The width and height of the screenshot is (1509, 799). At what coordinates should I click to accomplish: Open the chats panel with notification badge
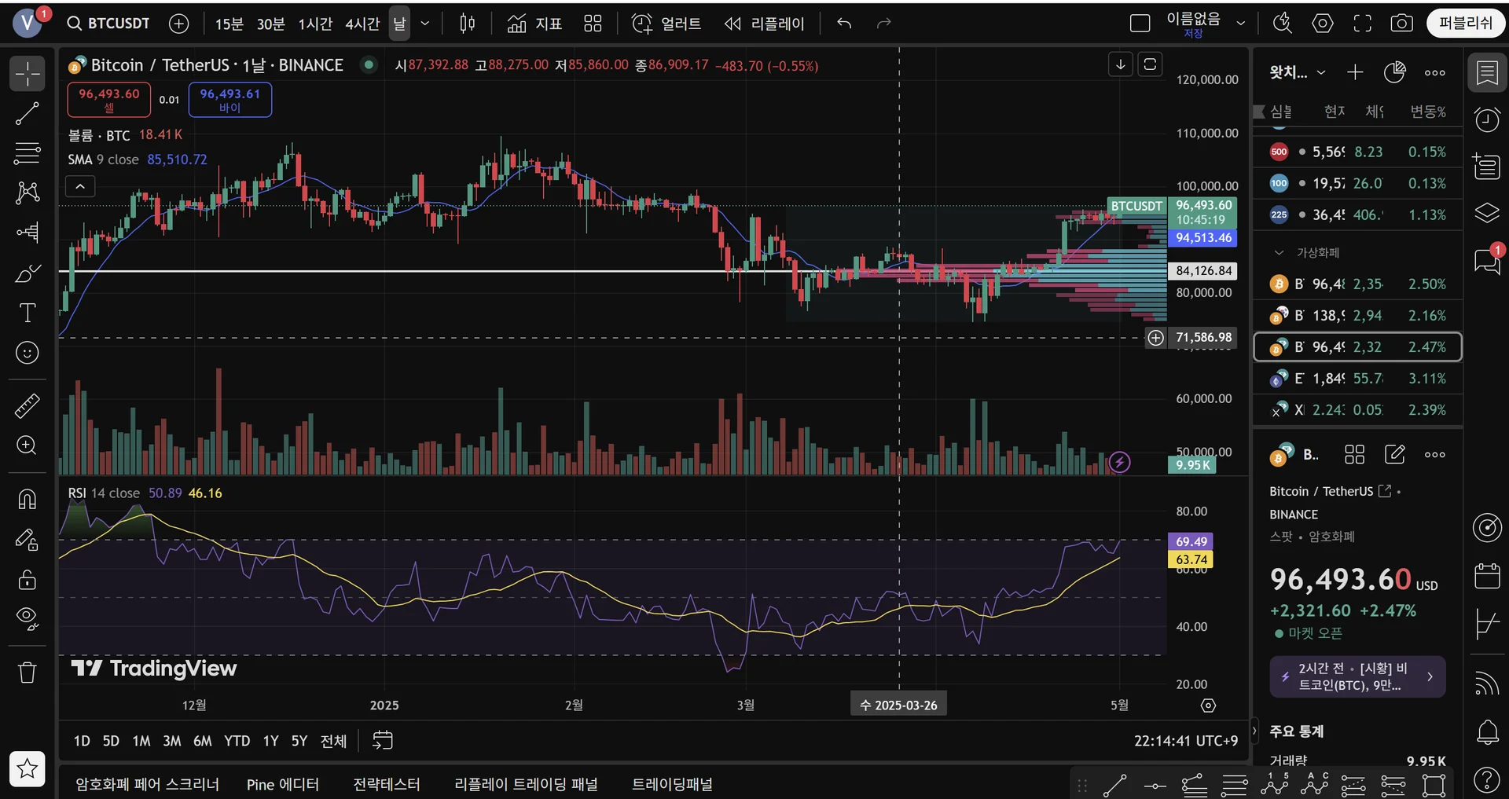pos(1487,260)
